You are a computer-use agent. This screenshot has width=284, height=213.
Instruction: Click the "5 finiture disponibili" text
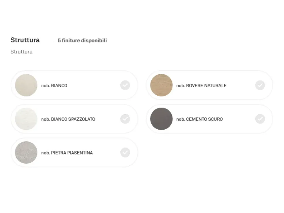tap(82, 41)
